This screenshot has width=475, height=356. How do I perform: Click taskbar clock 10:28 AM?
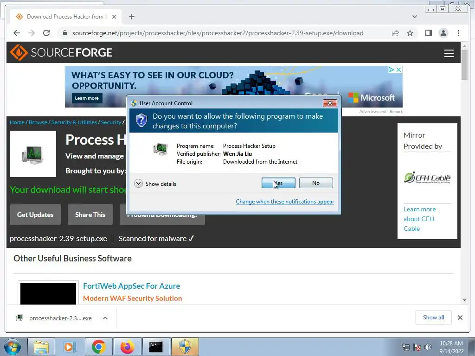[451, 347]
